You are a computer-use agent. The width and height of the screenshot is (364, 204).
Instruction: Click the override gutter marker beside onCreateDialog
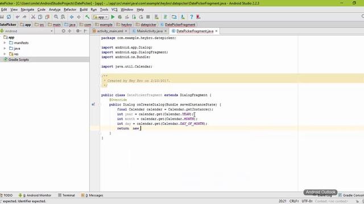coord(93,104)
